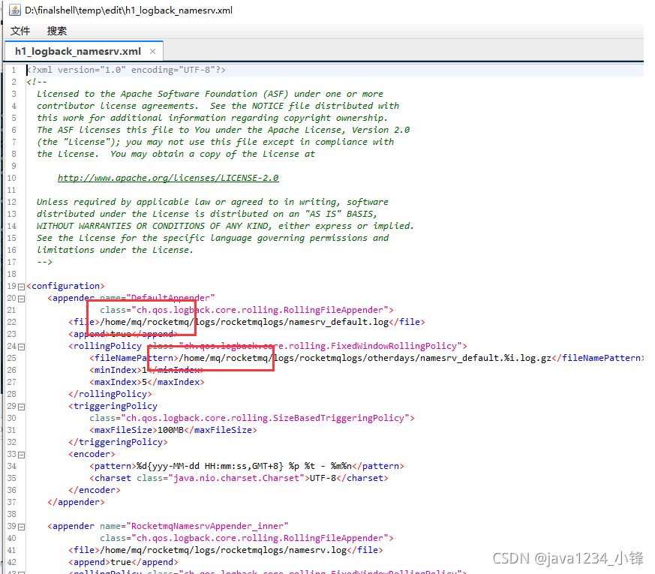Click the namesrv_default.log file path text
The image size is (655, 574).
(245, 322)
